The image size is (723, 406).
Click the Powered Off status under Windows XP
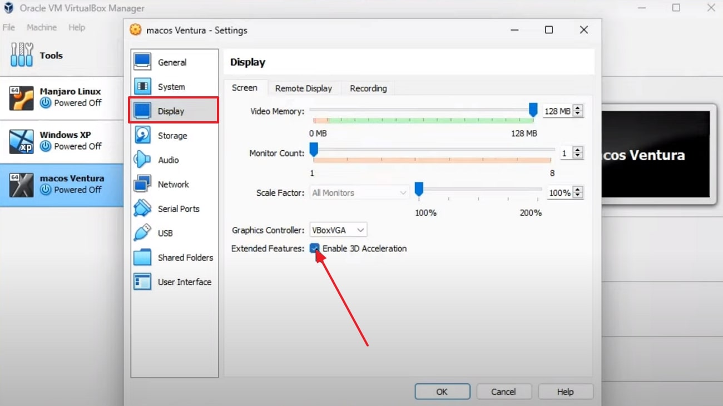(71, 146)
